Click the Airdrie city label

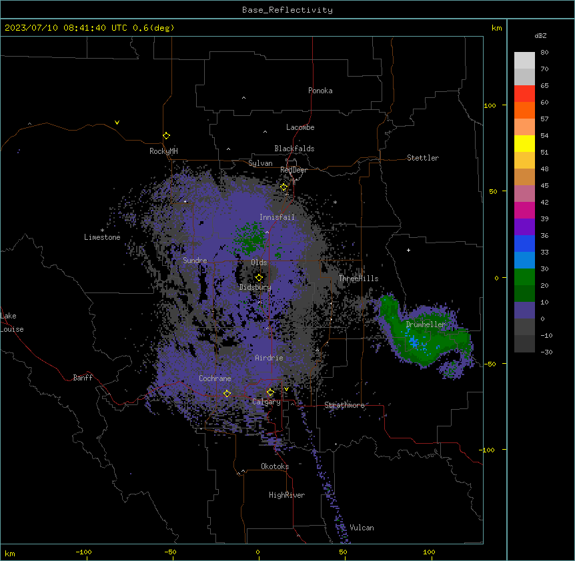(x=269, y=358)
